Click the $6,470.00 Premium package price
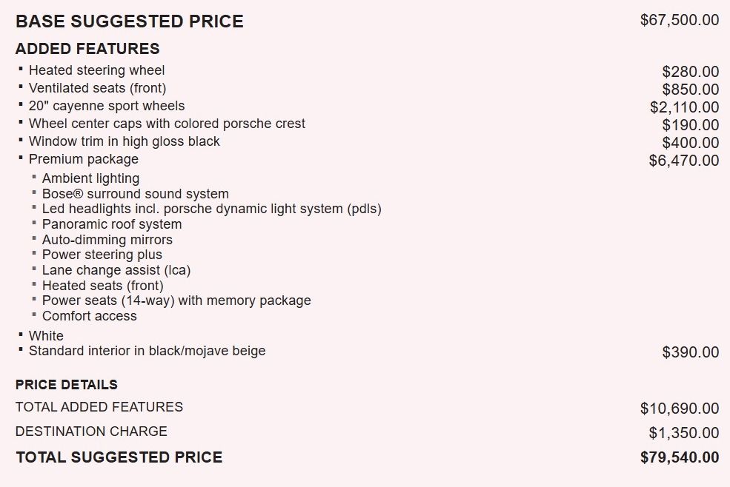 tap(684, 161)
